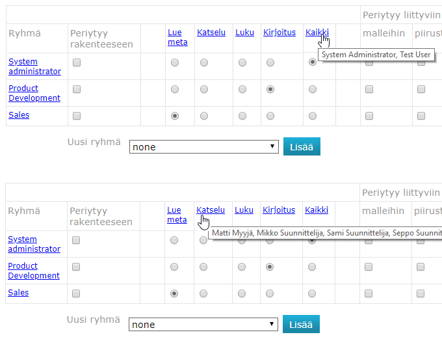Select Kaikki radio for Sales, bottom table
442x339 pixels.
(312, 293)
